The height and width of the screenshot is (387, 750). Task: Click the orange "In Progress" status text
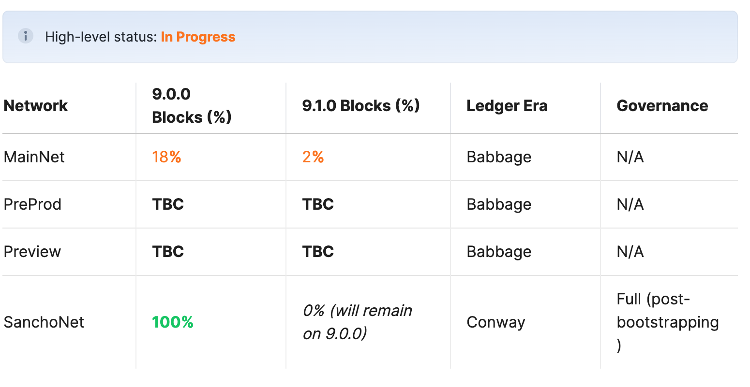[198, 37]
